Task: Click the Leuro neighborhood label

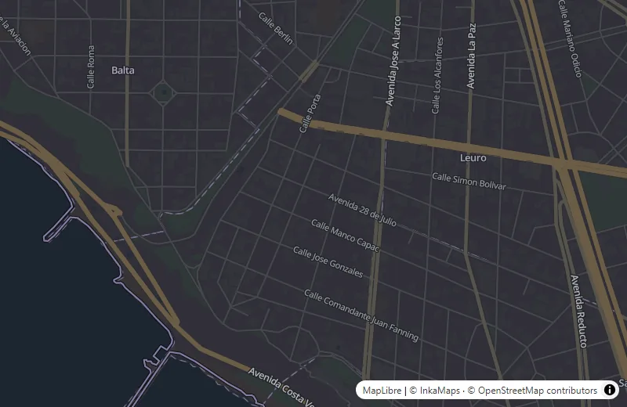Action: click(x=473, y=158)
